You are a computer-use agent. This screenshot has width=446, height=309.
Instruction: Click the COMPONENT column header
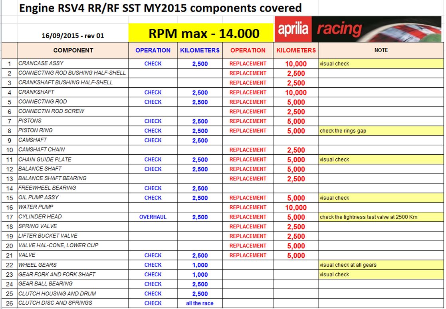pyautogui.click(x=73, y=50)
